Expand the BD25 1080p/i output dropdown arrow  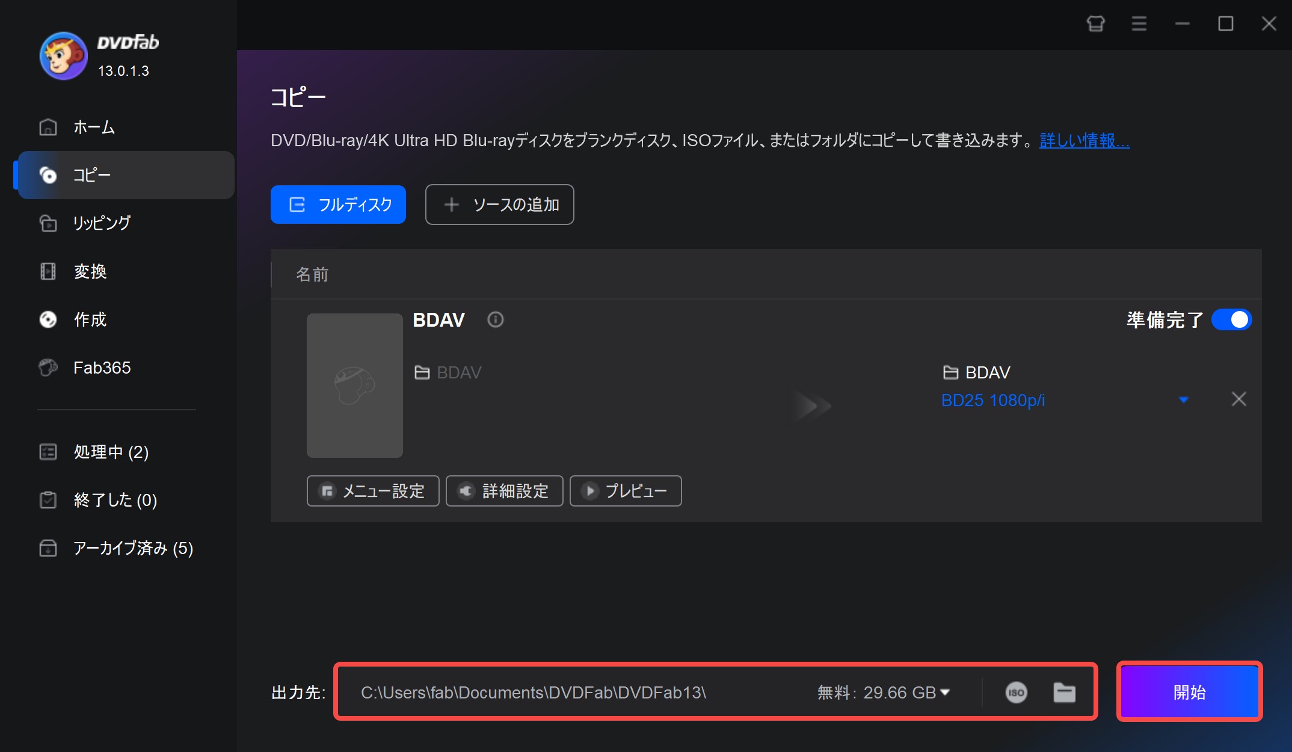[1184, 399]
